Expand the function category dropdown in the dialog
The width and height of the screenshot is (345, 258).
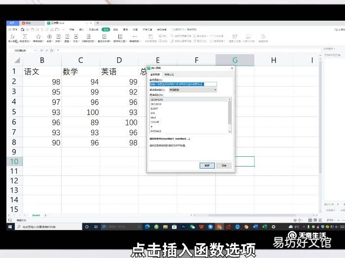(215, 90)
